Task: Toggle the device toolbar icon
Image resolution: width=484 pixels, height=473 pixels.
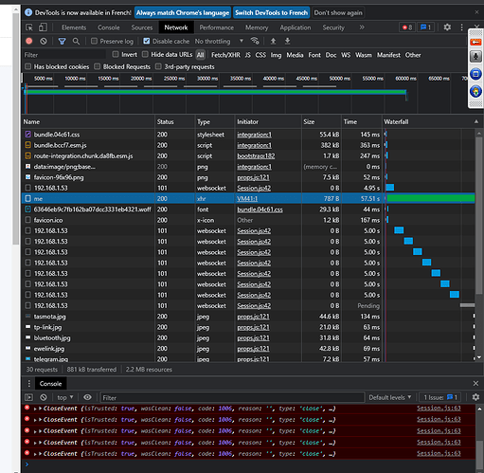Action: click(43, 27)
